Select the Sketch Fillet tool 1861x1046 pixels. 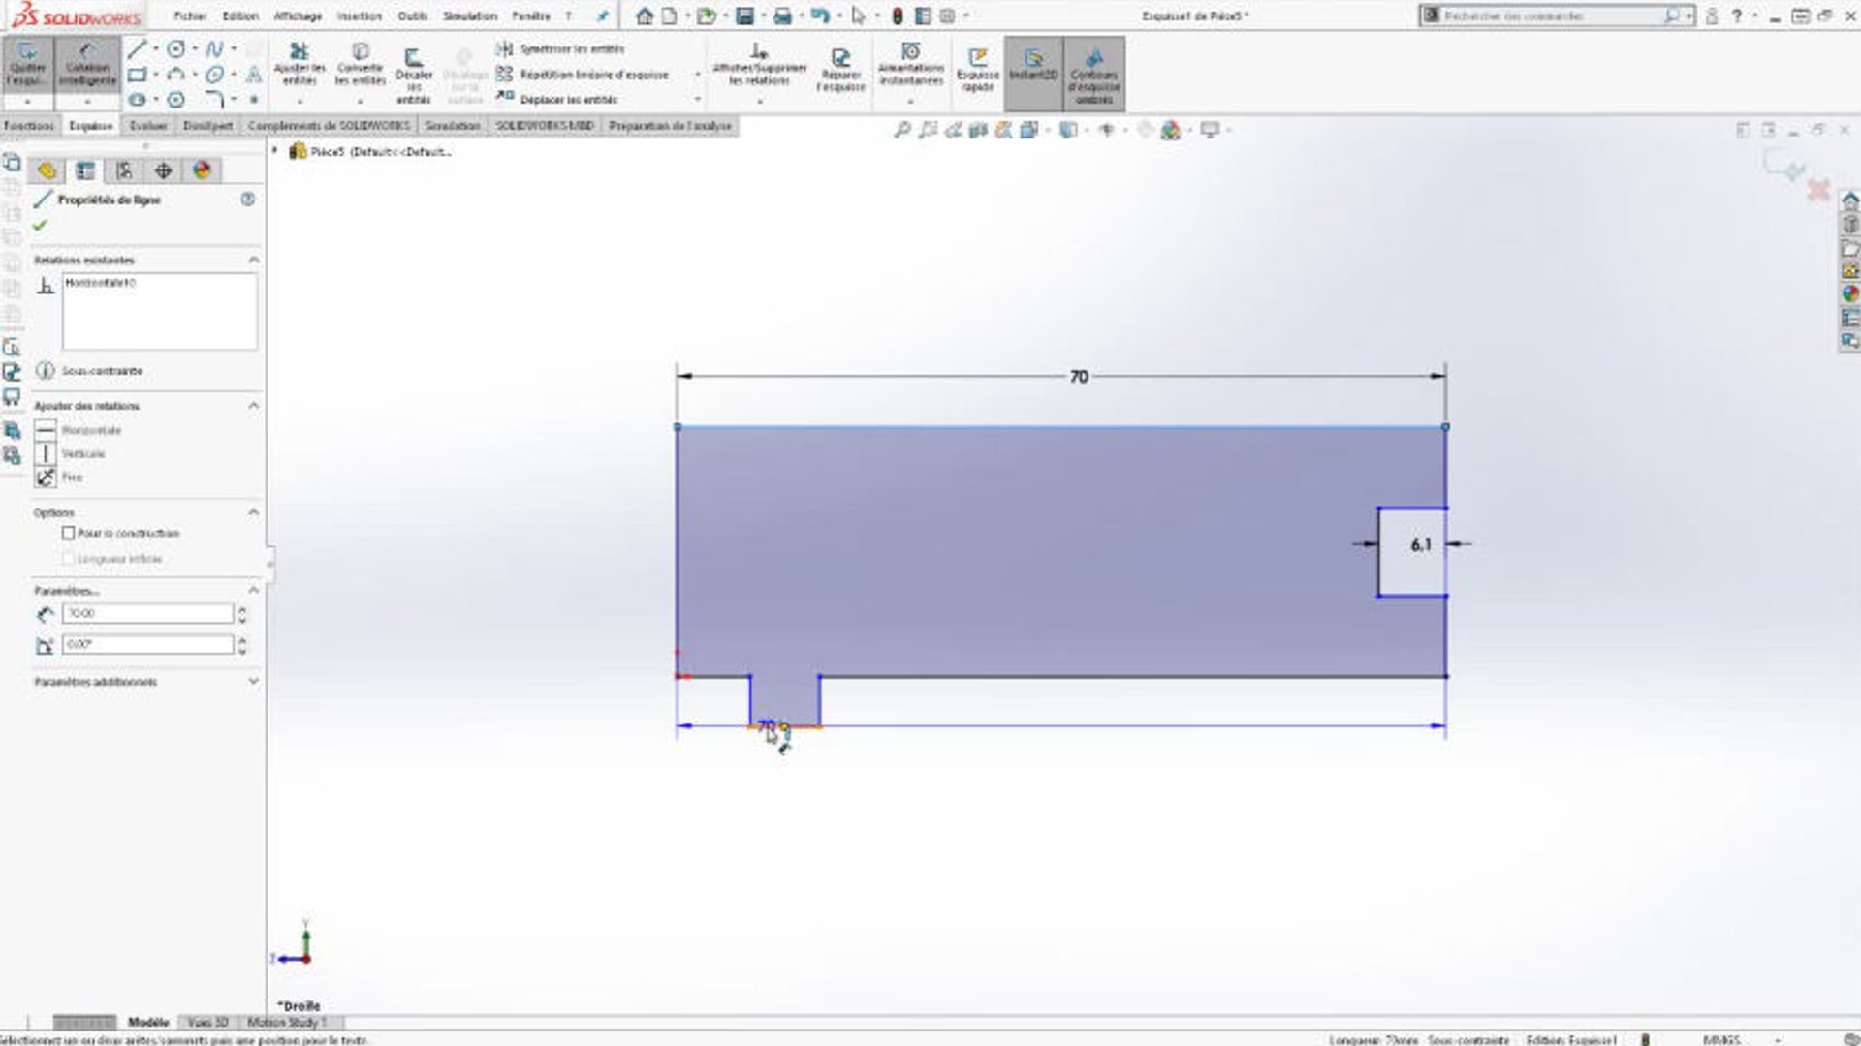click(x=214, y=99)
